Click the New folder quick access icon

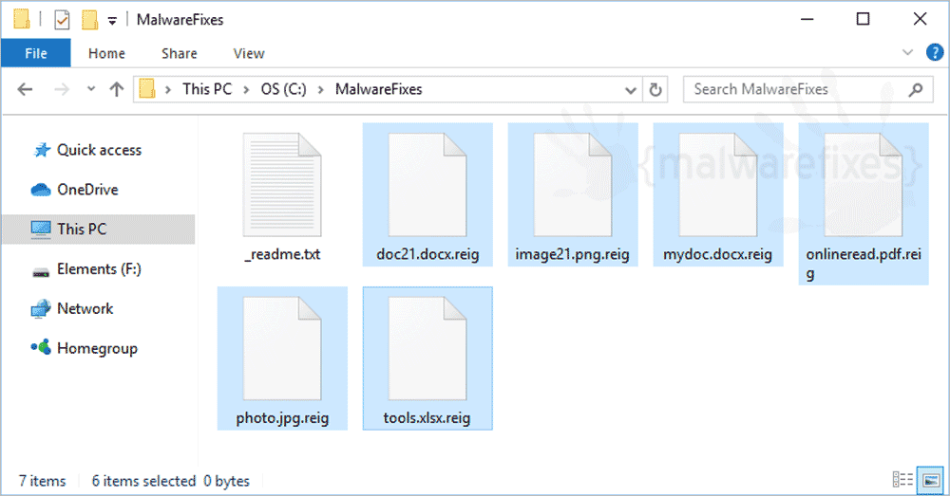tap(89, 20)
